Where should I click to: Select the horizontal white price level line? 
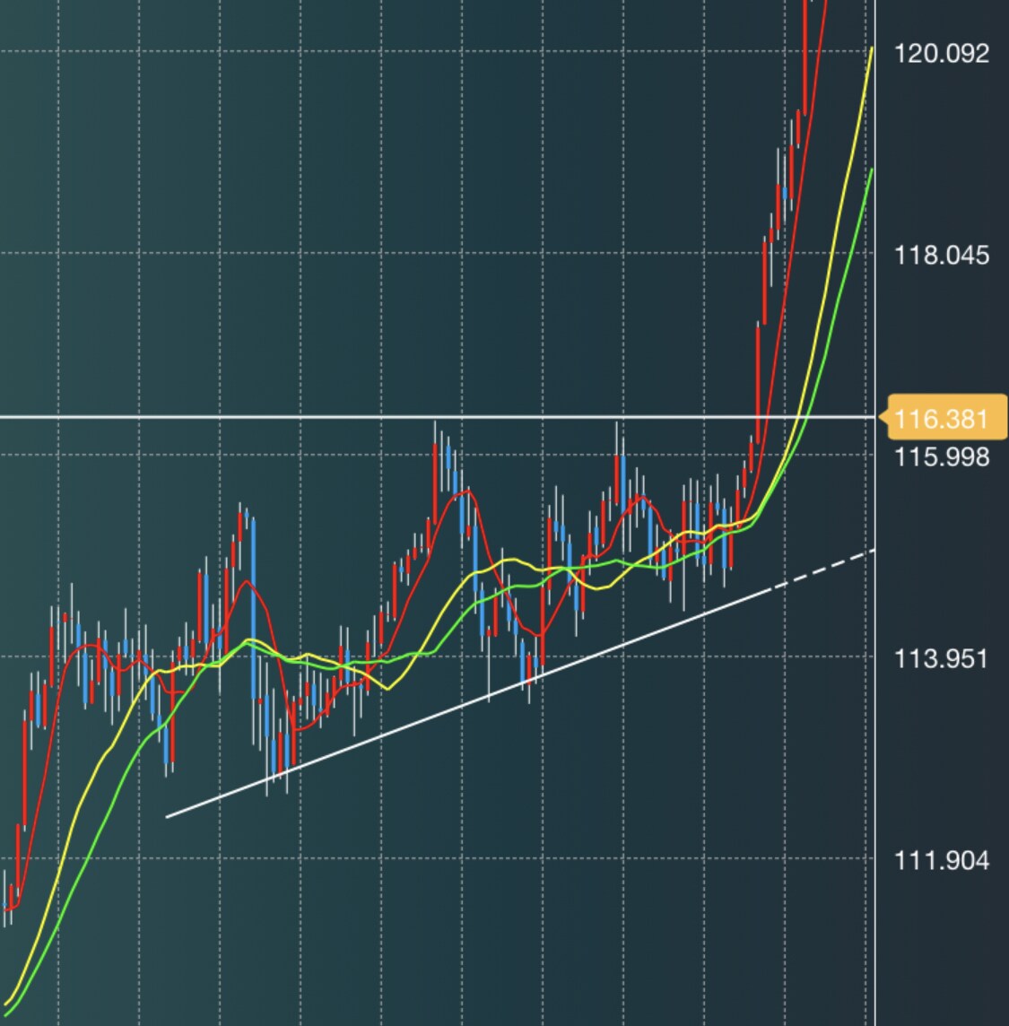pos(437,416)
